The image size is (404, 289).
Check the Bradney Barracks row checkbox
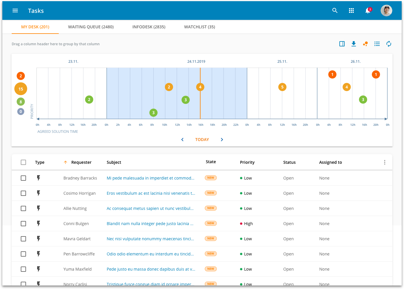click(x=23, y=178)
